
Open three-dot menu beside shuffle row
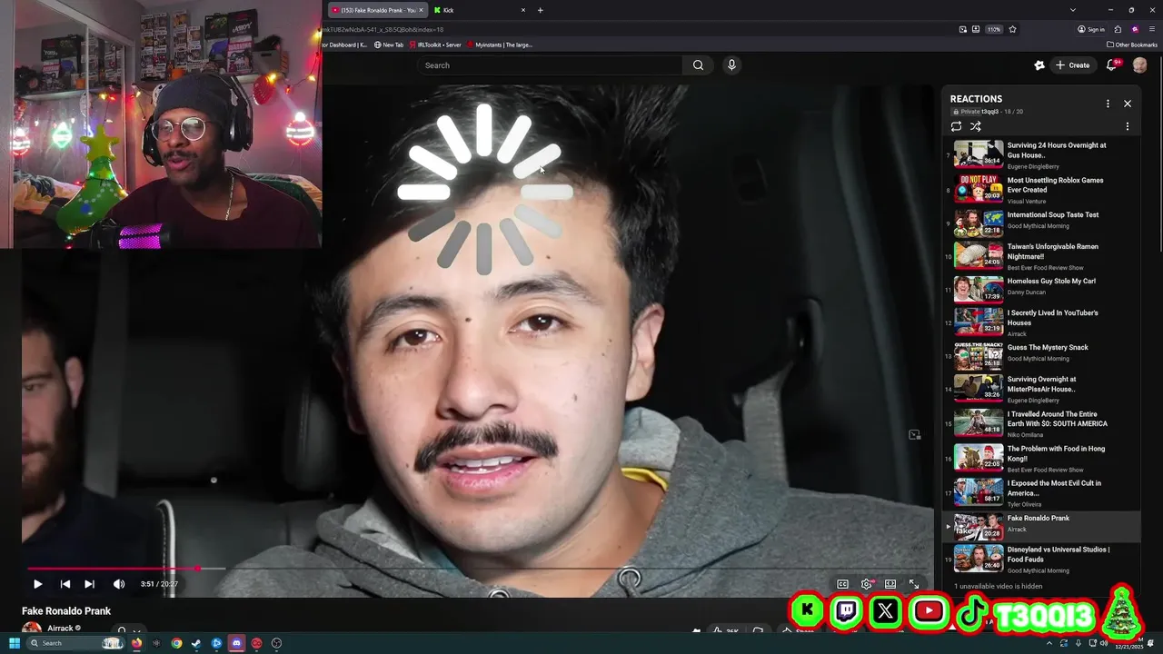tap(1128, 126)
